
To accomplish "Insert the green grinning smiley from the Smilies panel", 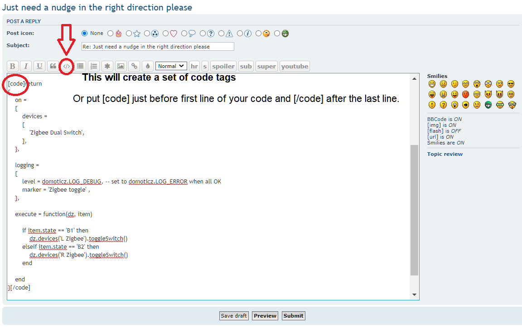I will click(488, 105).
